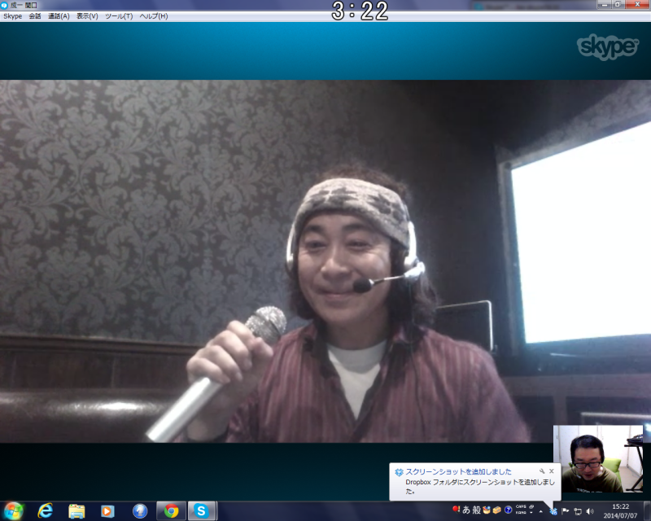Viewport: 651px width, 521px height.
Task: Open the ヘルプ(H) menu
Action: (x=154, y=16)
